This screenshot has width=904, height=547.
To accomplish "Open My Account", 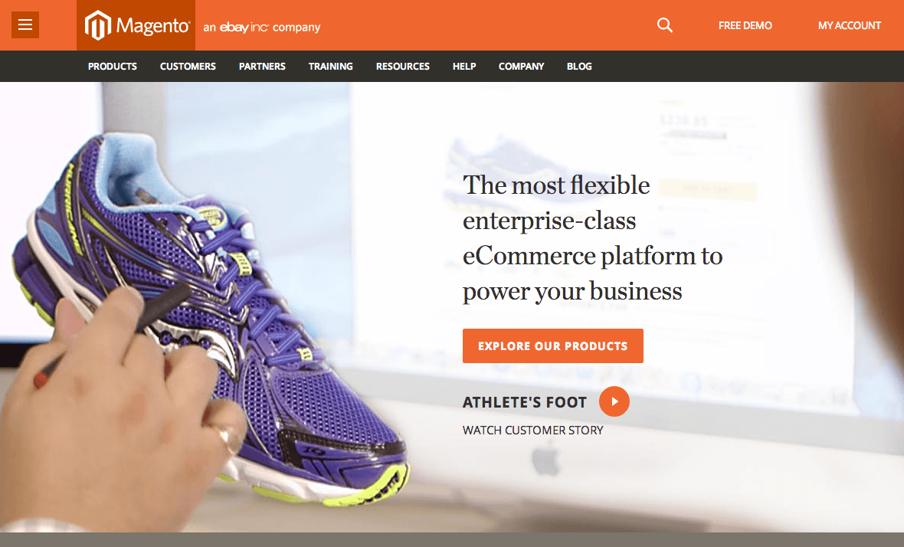I will point(850,25).
